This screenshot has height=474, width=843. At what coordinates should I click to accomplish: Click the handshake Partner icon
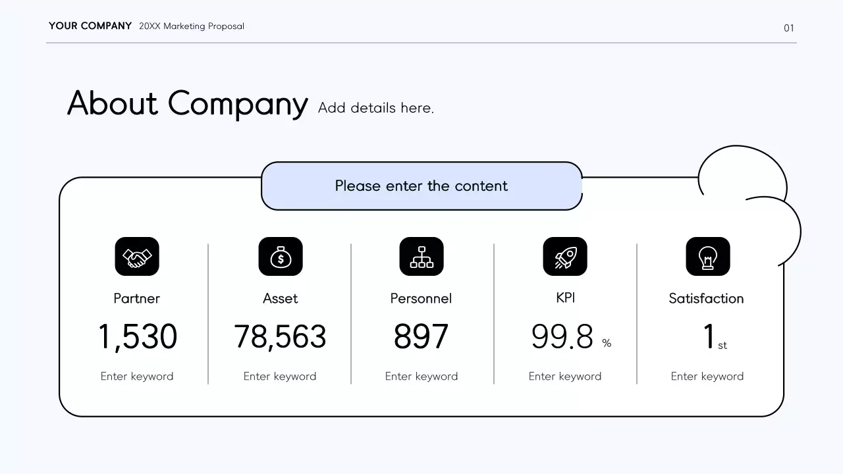(137, 257)
